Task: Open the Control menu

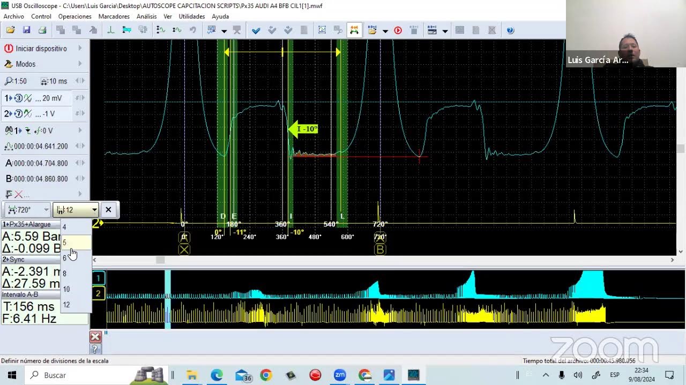Action: [x=41, y=17]
